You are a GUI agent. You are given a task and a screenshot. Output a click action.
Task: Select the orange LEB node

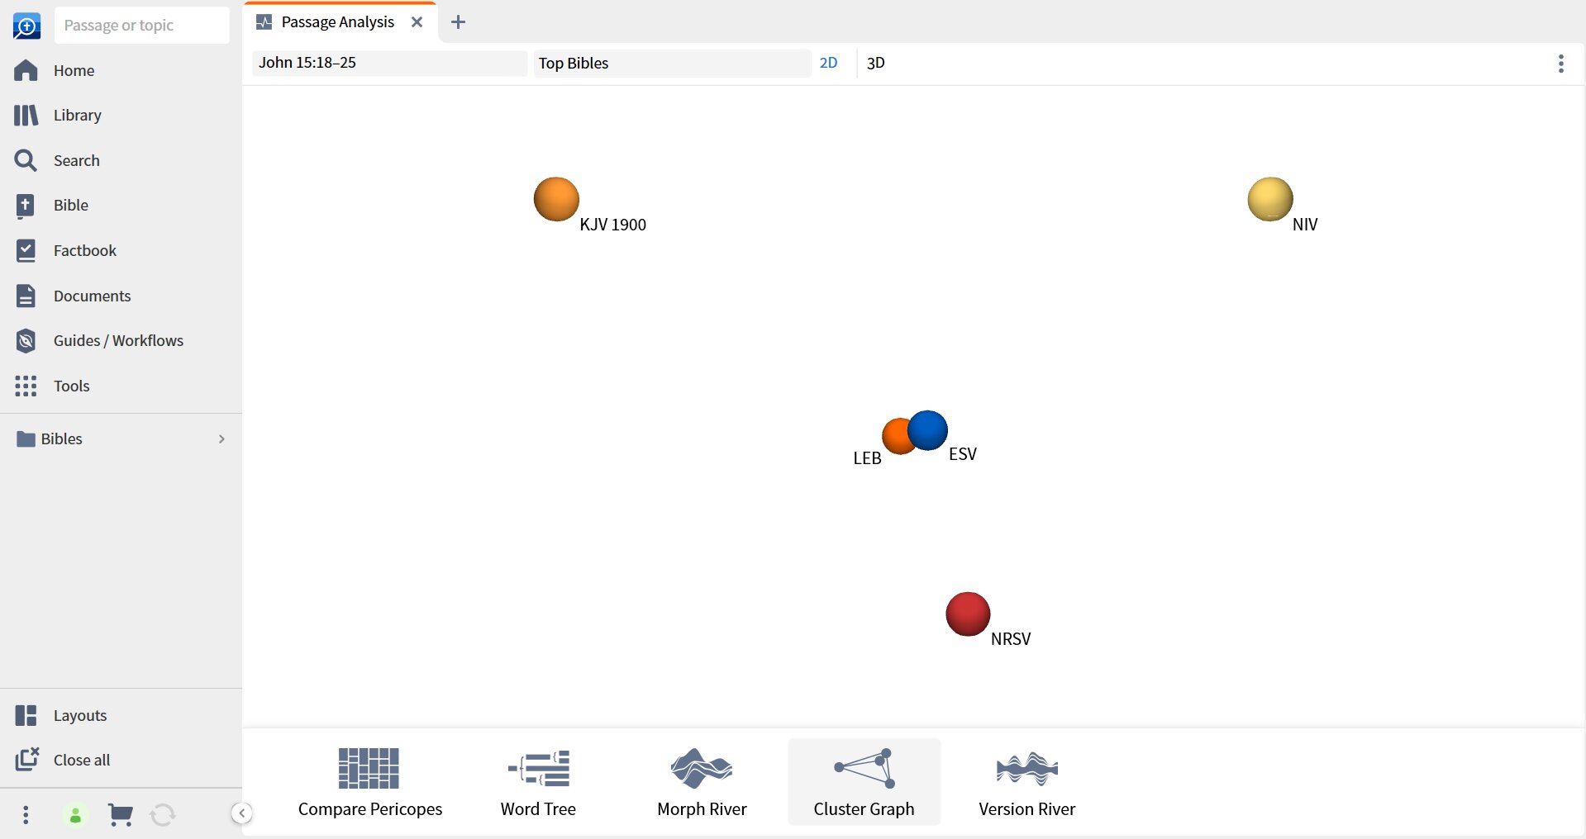click(x=896, y=437)
